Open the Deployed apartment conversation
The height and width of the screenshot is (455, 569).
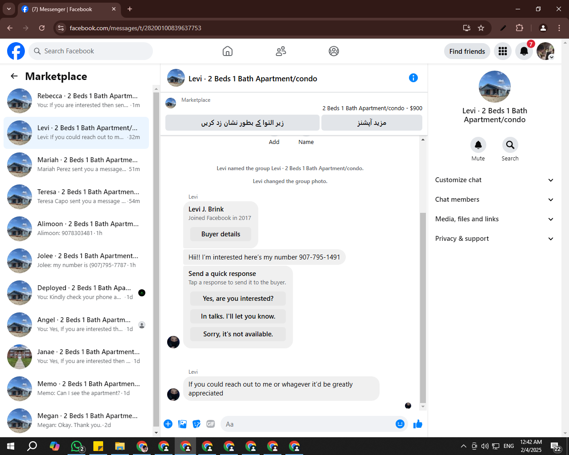tap(76, 293)
